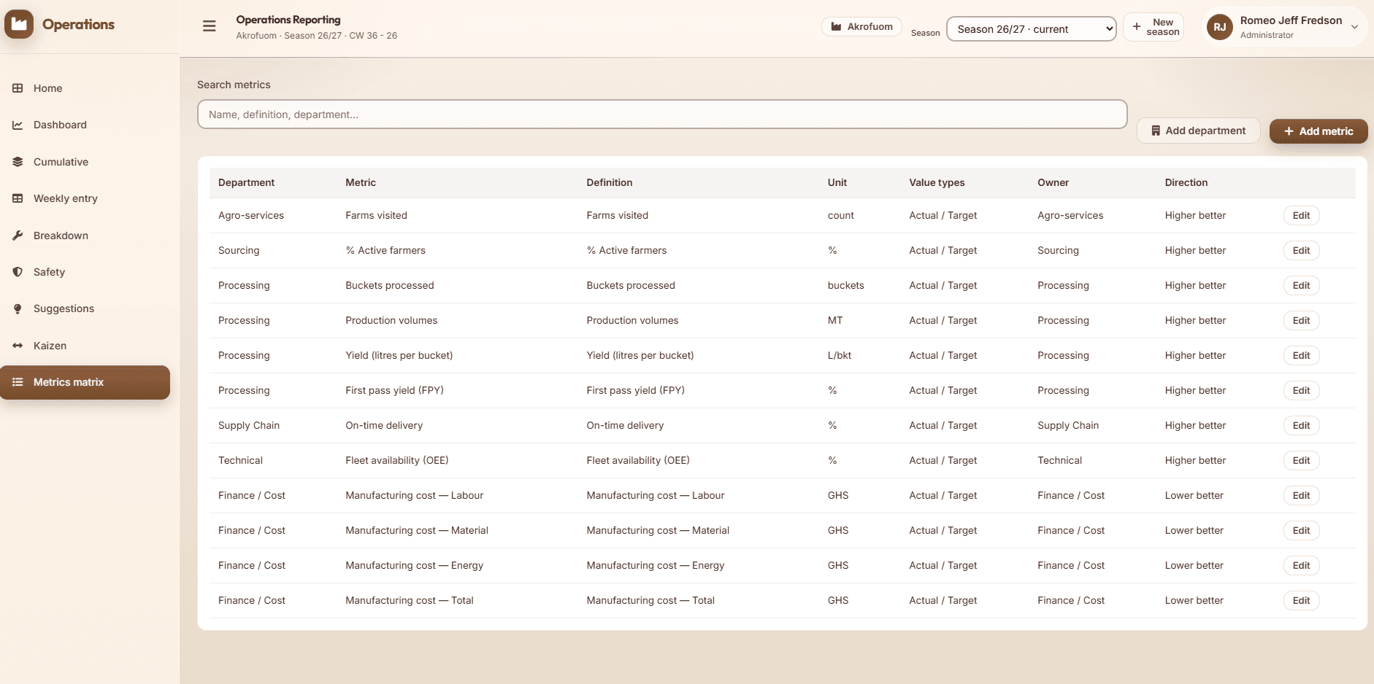Click the Home grid icon

(18, 88)
